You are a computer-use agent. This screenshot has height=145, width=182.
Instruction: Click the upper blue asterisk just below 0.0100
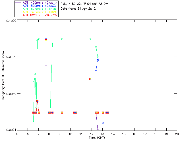pyautogui.click(x=98, y=60)
